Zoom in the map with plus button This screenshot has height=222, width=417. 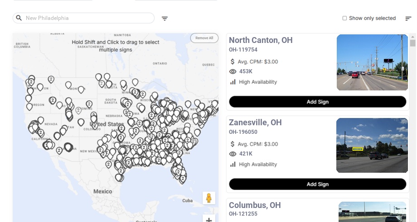209,220
